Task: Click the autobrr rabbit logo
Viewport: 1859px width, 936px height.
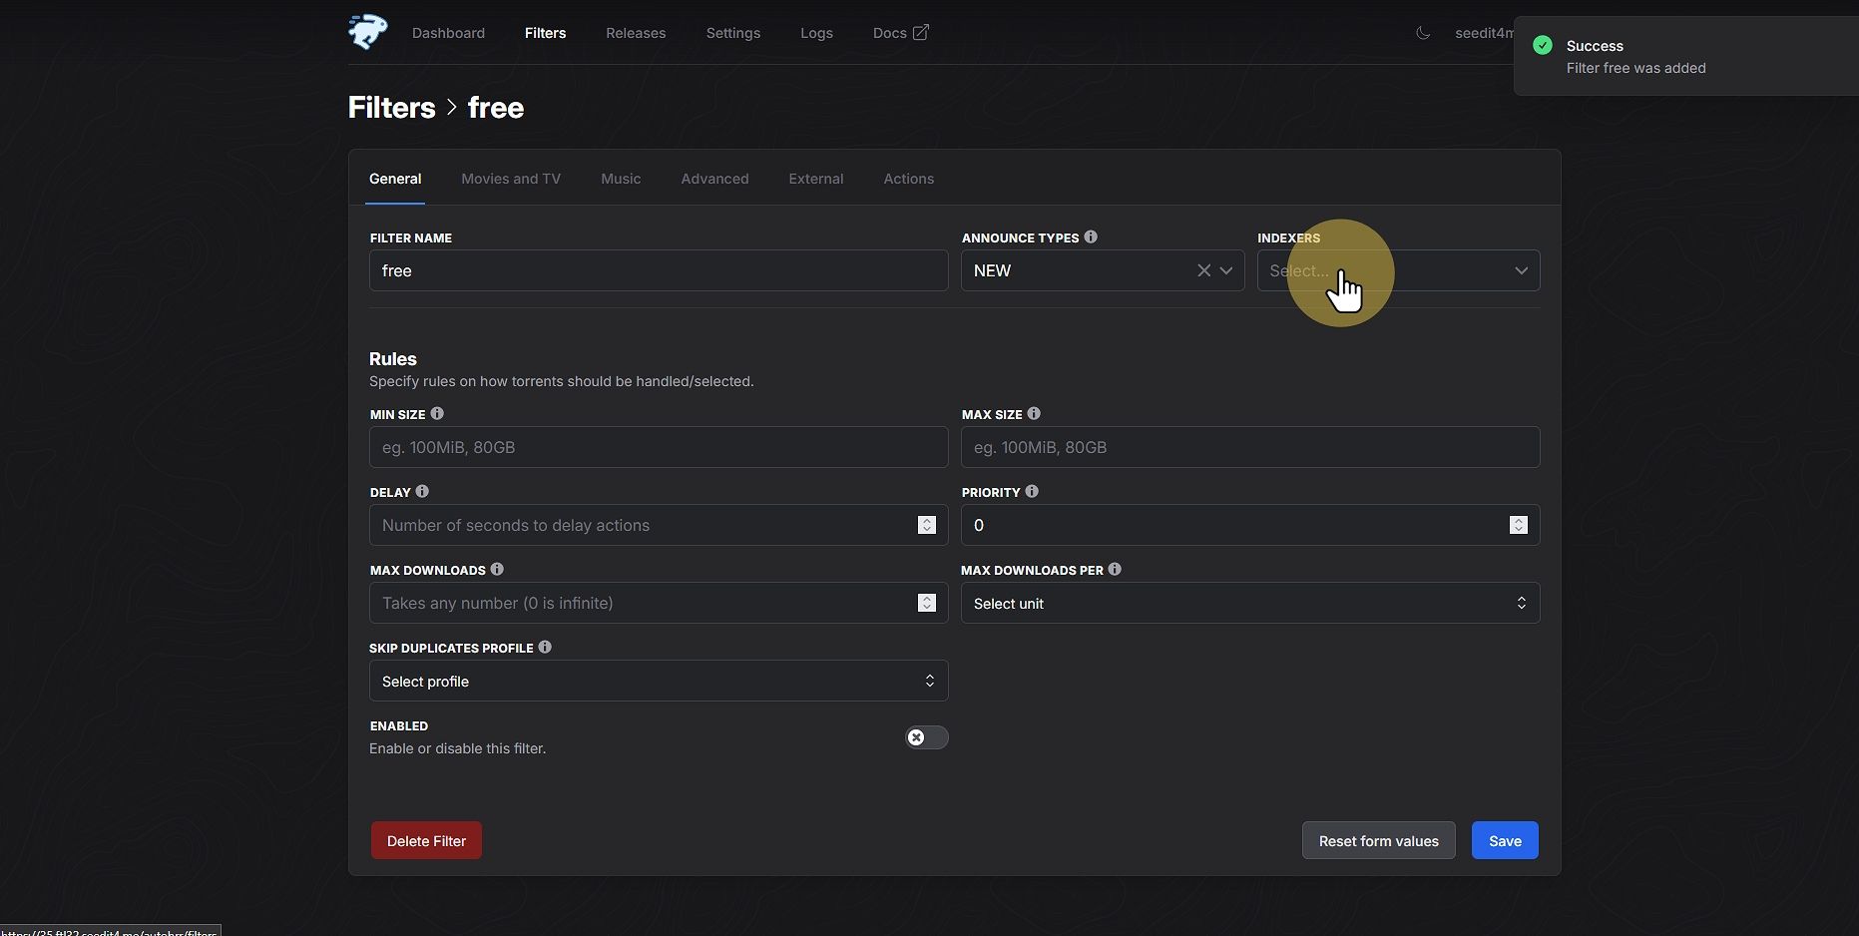Action: (367, 32)
